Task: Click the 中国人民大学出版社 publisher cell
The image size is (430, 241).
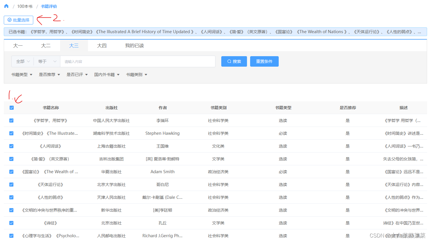Action: tap(111, 120)
